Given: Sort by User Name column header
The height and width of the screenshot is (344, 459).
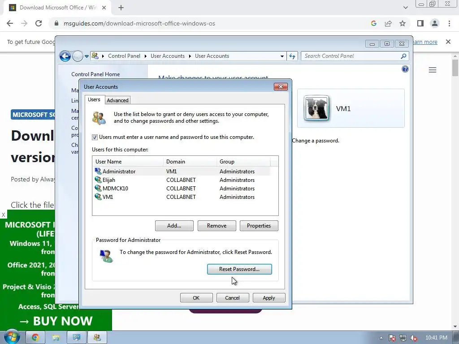Looking at the screenshot, I should click(128, 161).
